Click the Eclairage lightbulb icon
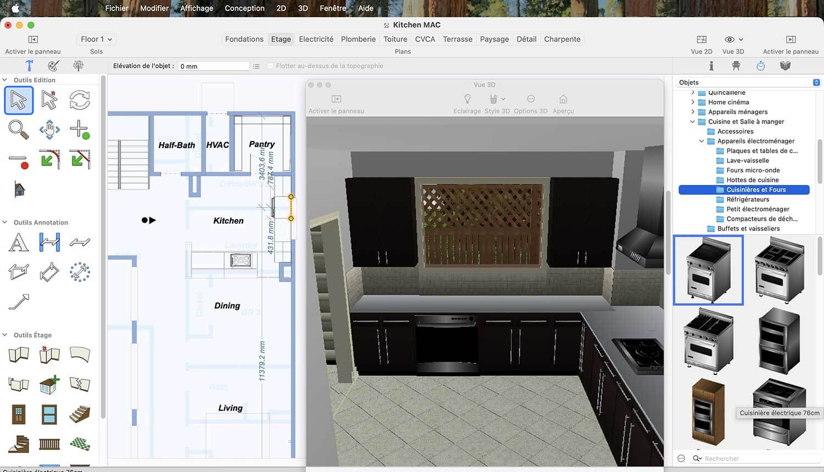 (467, 99)
